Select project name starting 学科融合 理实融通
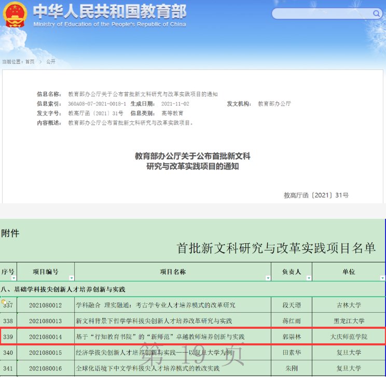Screen dimensions: 386x377 [173, 305]
